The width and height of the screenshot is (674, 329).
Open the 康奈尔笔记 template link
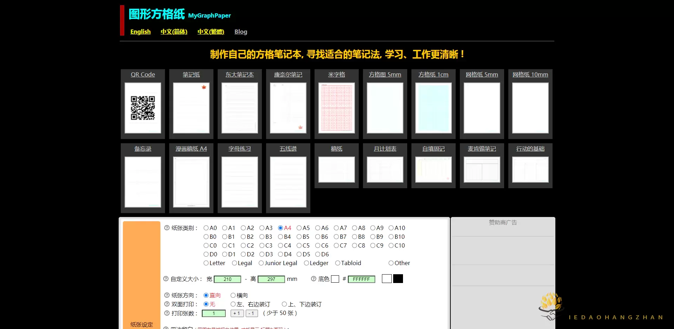click(x=288, y=74)
